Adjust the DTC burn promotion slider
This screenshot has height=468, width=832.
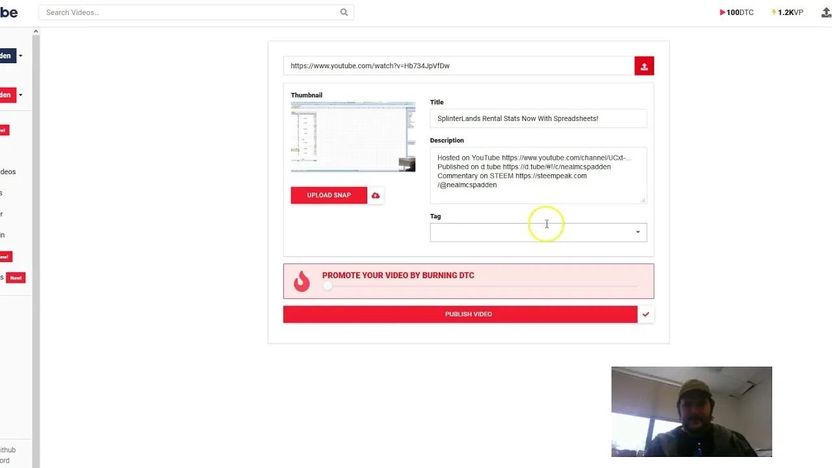click(x=328, y=286)
